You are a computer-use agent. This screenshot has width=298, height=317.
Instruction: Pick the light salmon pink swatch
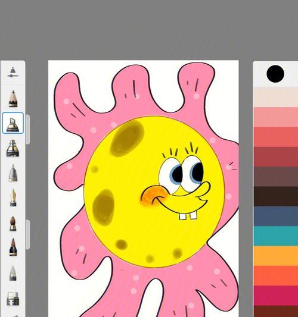(x=276, y=117)
